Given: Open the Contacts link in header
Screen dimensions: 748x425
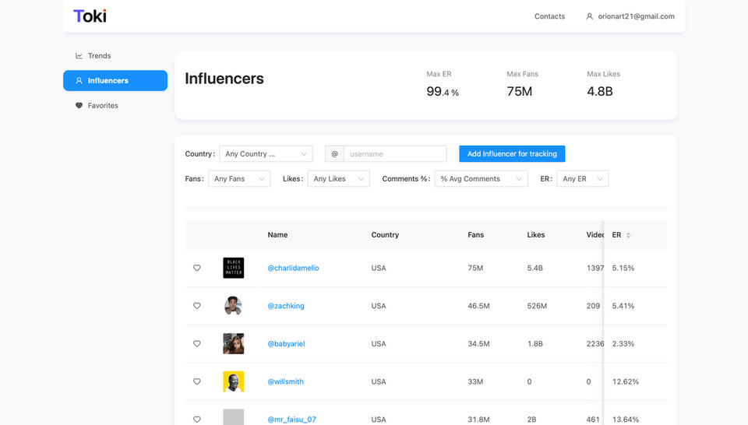Looking at the screenshot, I should pos(549,16).
